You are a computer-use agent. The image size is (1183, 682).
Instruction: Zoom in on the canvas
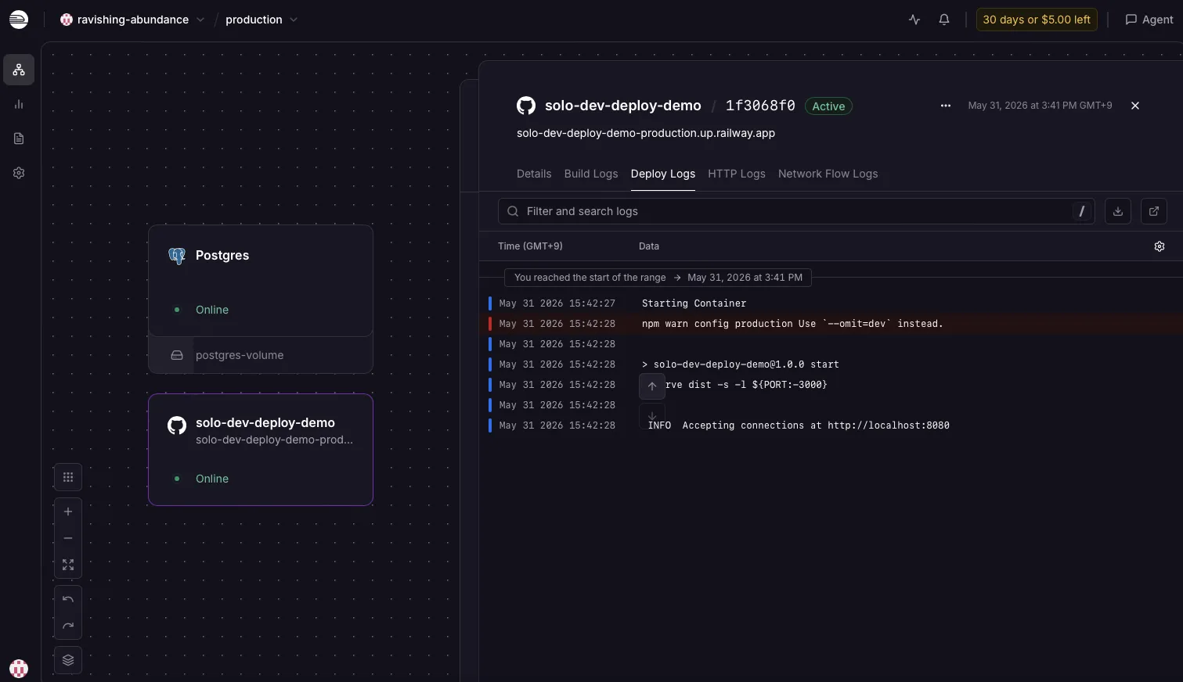click(x=68, y=511)
